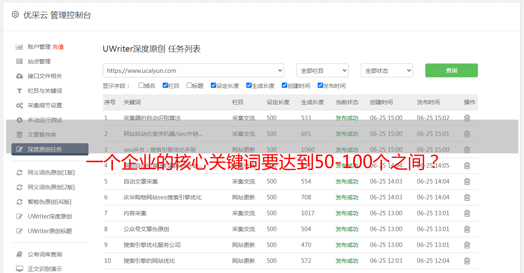
Task: Click trash icon for 自动文章采集 row
Action: pyautogui.click(x=467, y=181)
